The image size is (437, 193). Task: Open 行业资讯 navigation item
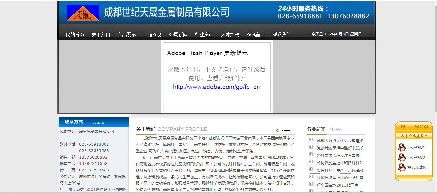(x=204, y=34)
